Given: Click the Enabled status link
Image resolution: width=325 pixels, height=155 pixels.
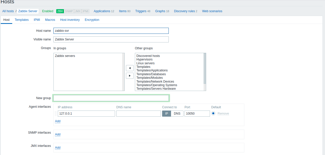Looking at the screenshot, I should tap(48, 11).
